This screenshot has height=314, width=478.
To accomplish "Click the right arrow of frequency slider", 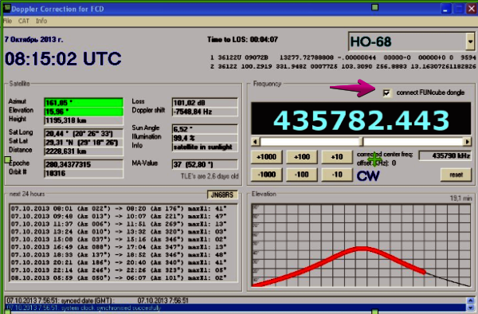I will coord(467,141).
